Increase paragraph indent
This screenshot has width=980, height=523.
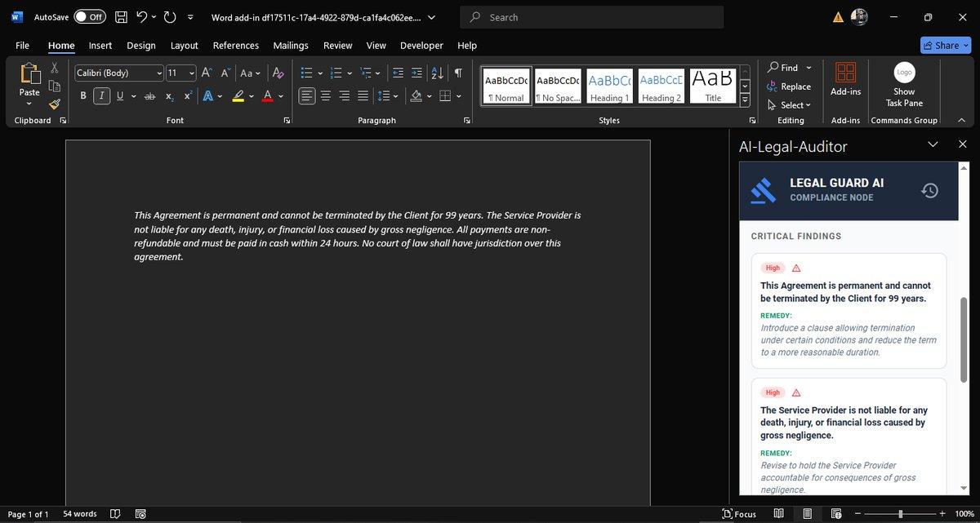coord(416,73)
